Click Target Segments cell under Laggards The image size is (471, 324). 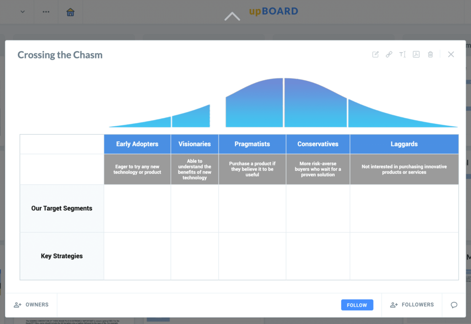(404, 209)
